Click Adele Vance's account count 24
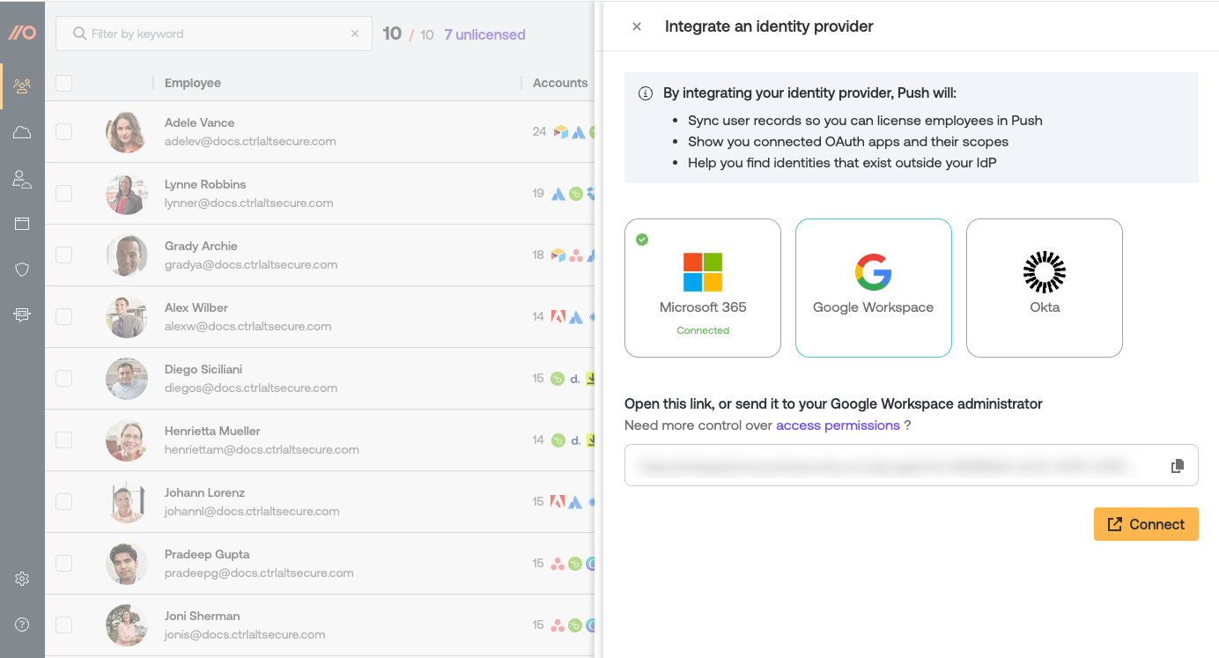 (539, 131)
